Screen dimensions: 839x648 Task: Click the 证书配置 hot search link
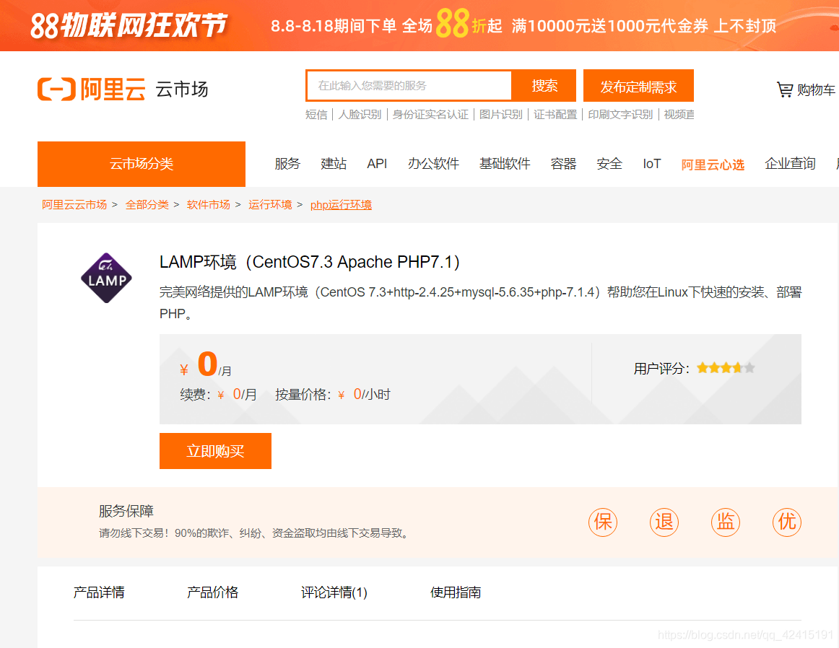coord(555,115)
